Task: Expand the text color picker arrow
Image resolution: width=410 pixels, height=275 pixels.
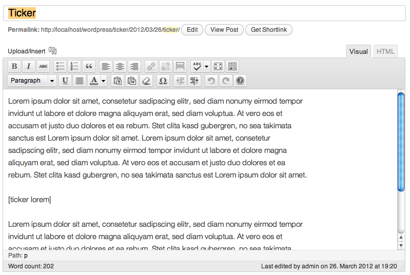Action: click(x=104, y=81)
